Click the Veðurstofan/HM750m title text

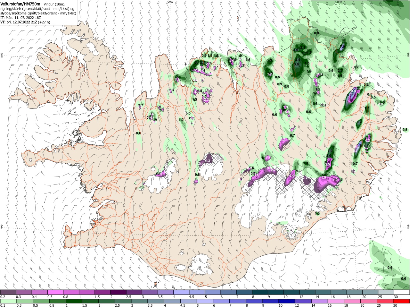(20, 4)
